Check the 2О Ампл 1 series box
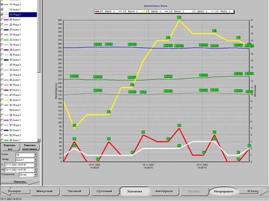This screenshot has height=201, width=269. pos(2,40)
